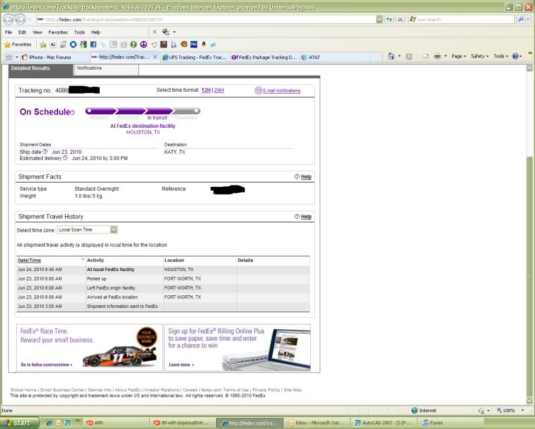Go forward with the browser Forward arrow
The height and width of the screenshot is (429, 535).
point(20,19)
